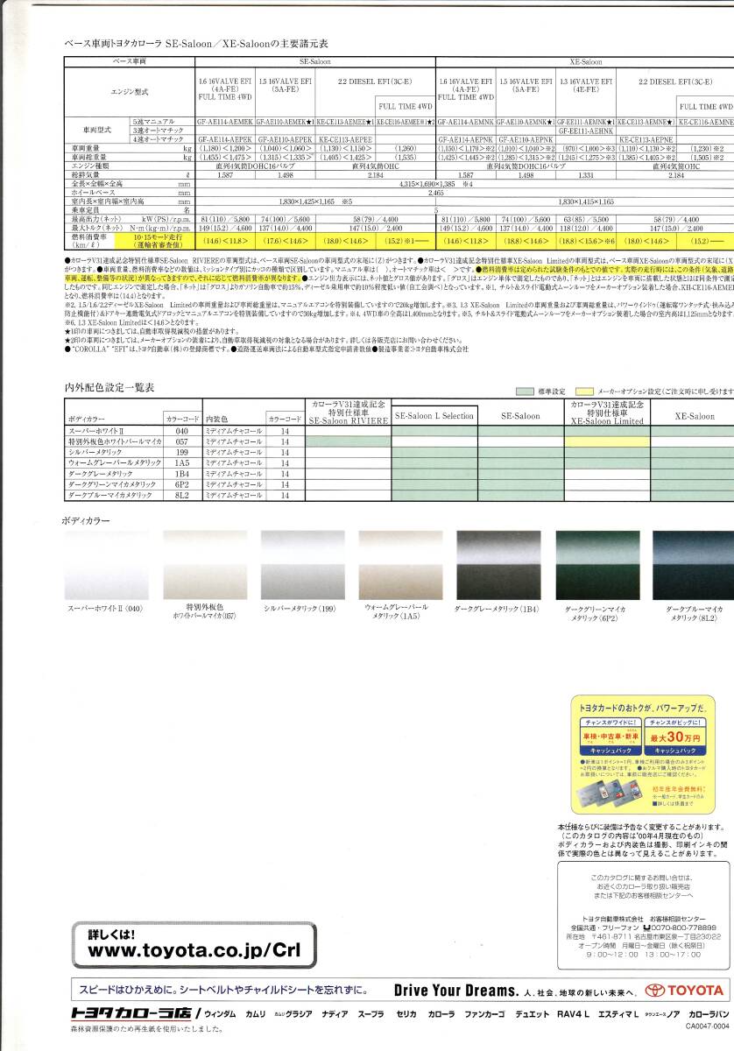Click the free-dial phone icon by 0070-800-778899

pos(646,928)
